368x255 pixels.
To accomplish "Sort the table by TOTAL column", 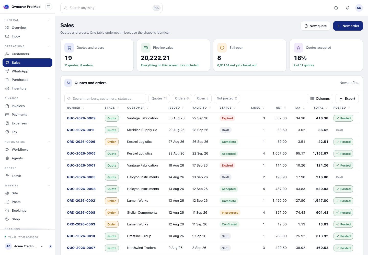I will (320, 108).
